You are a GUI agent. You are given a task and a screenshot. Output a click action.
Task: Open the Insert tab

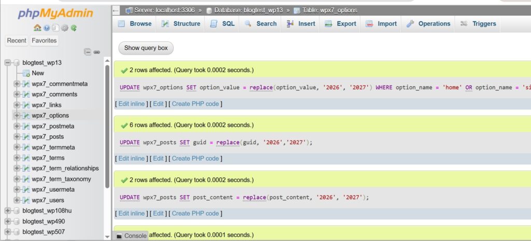pyautogui.click(x=301, y=24)
